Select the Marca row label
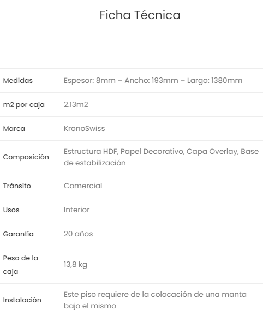 point(14,129)
